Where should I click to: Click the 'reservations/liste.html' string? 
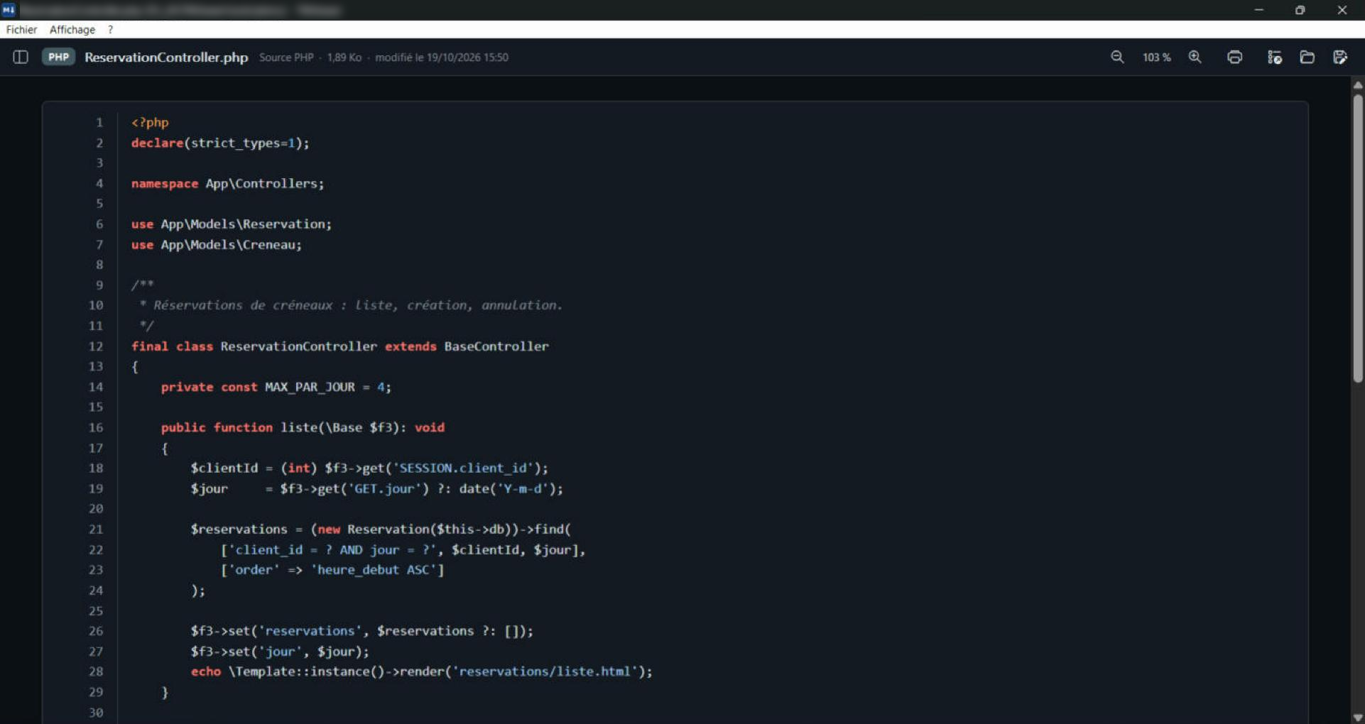tap(545, 671)
